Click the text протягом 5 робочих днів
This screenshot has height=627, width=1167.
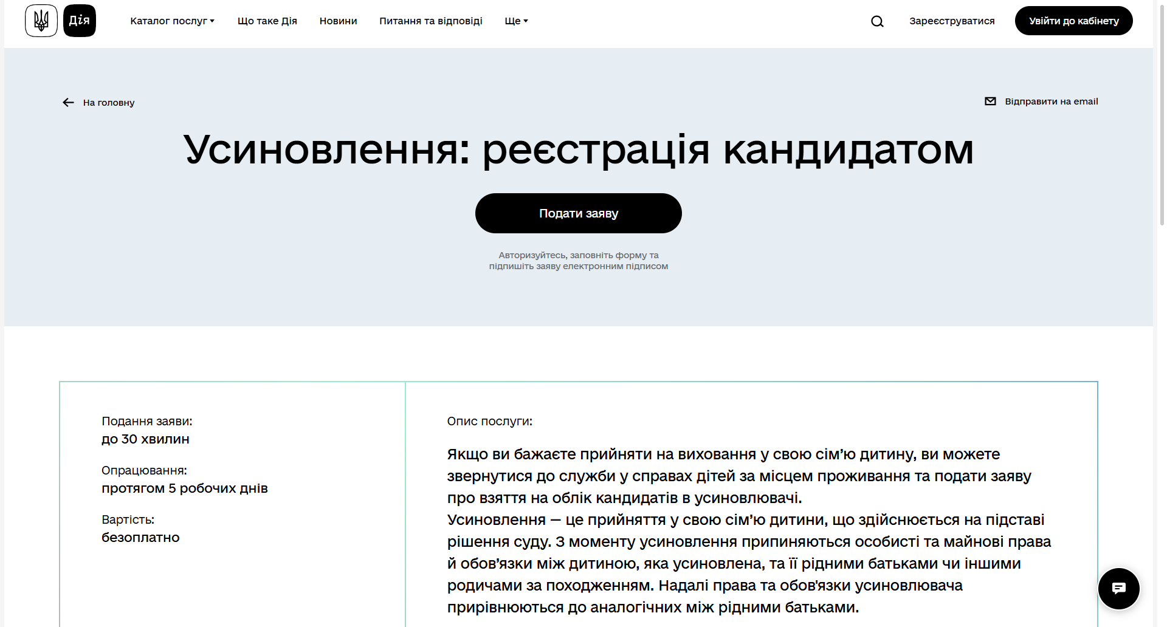[185, 488]
